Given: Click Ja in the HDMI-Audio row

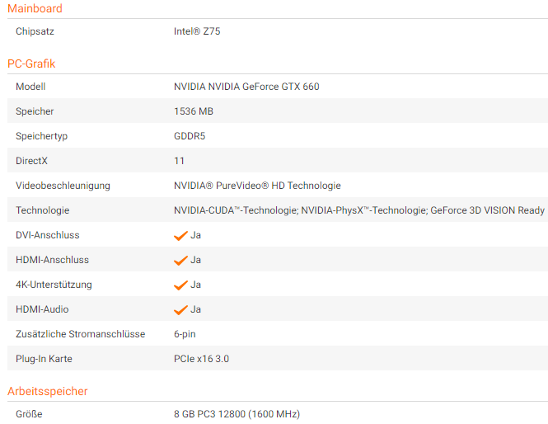Looking at the screenshot, I should [x=196, y=309].
